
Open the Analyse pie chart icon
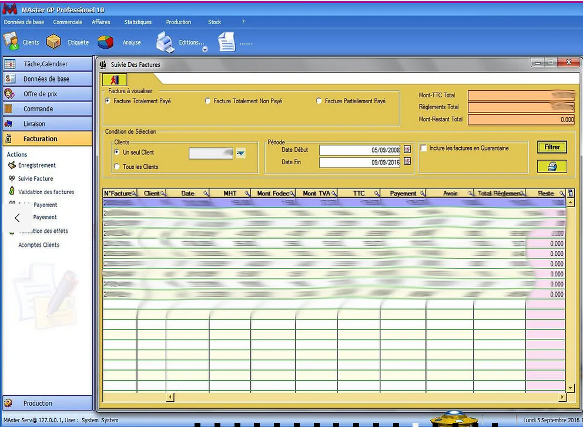point(106,42)
